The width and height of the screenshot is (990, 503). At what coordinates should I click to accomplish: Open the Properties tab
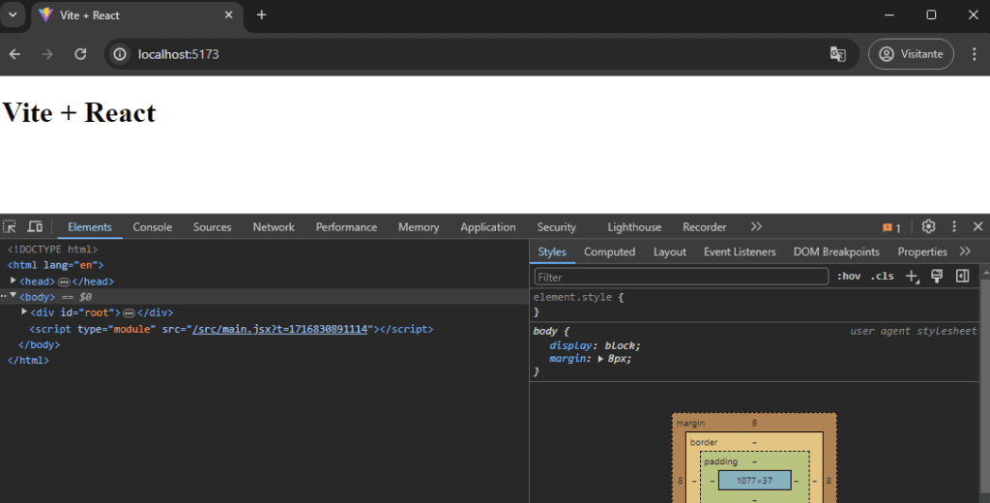point(921,251)
